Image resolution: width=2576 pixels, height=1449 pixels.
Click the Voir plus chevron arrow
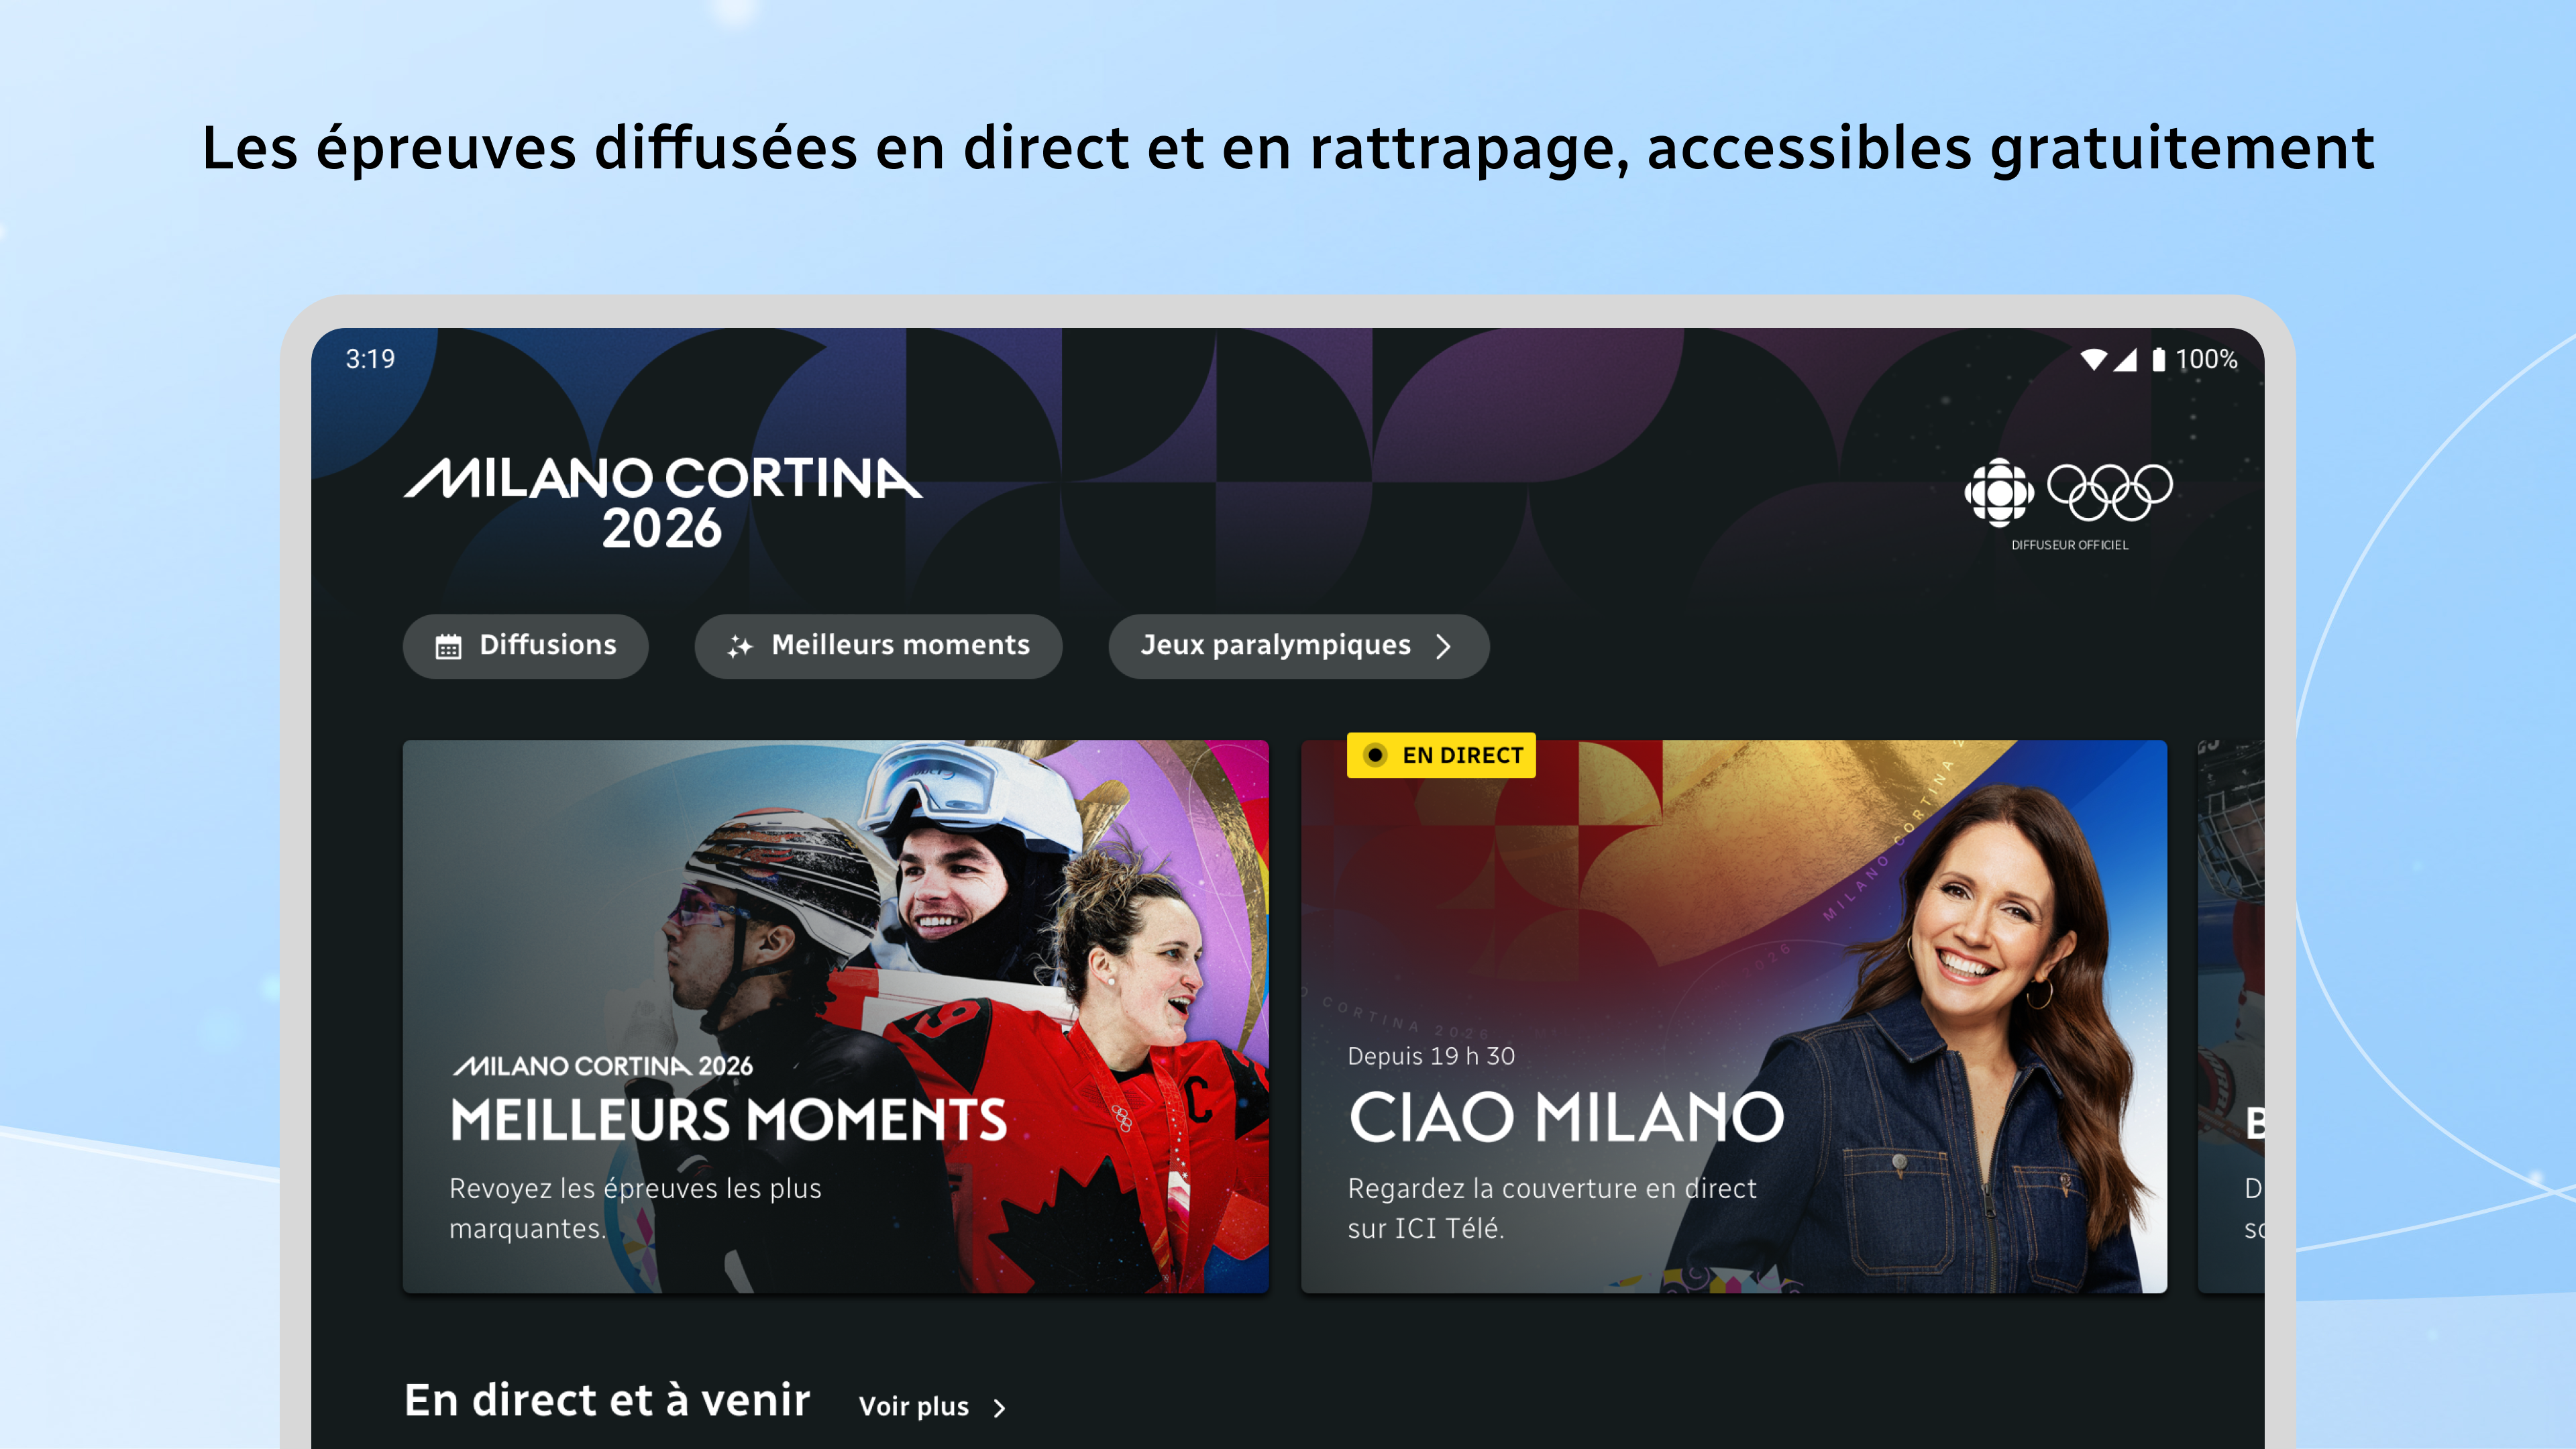pyautogui.click(x=999, y=1408)
